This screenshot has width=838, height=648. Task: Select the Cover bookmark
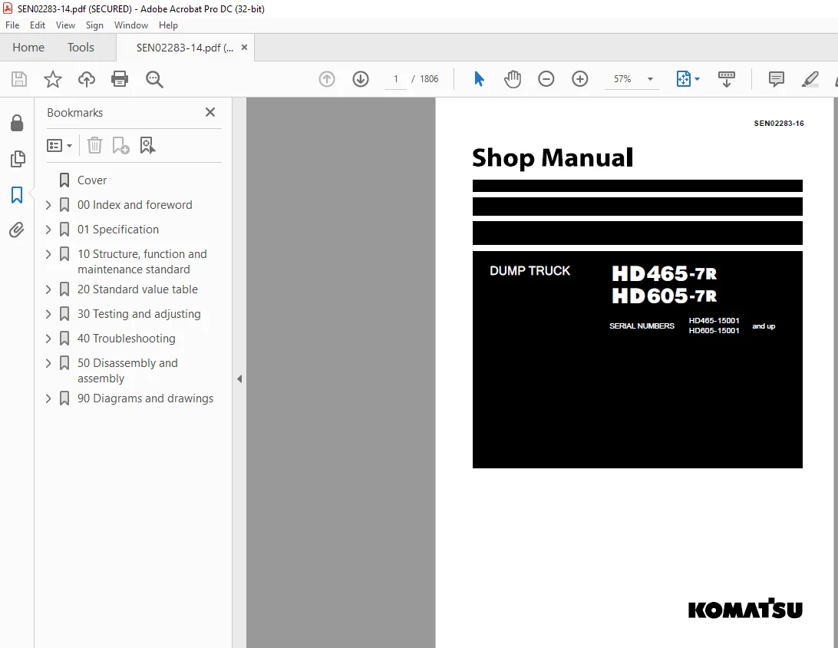coord(92,180)
